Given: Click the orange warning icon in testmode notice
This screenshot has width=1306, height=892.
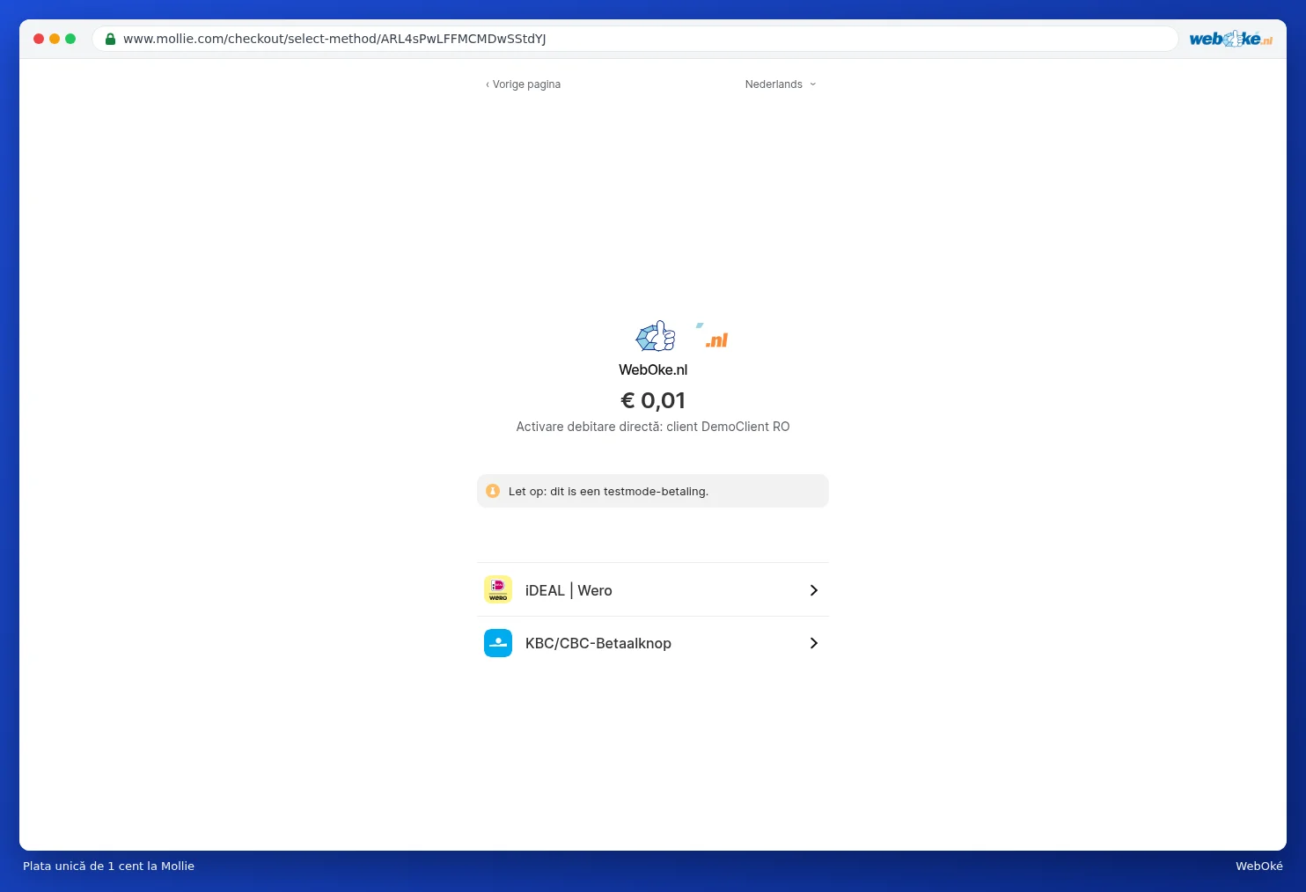Looking at the screenshot, I should pos(493,491).
